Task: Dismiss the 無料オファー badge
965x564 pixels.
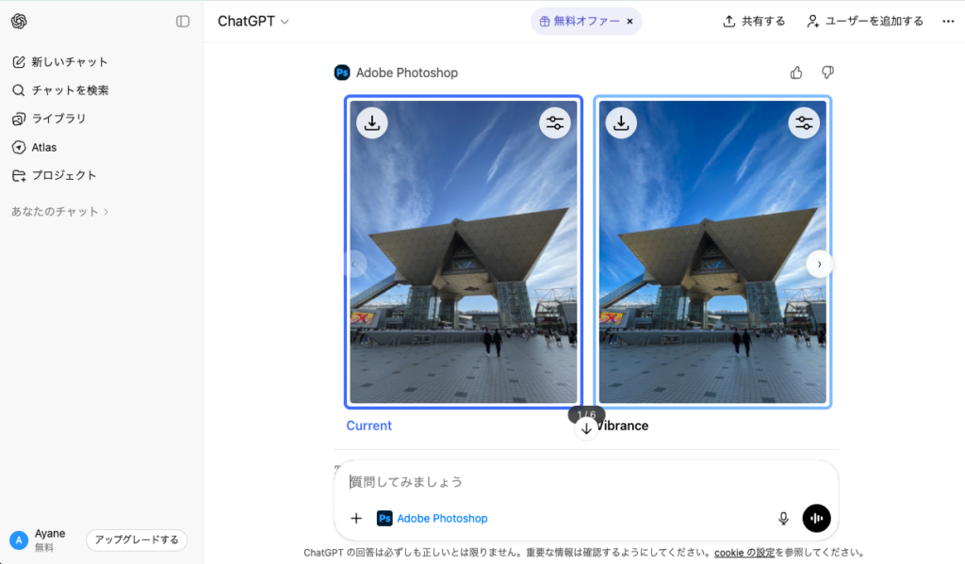Action: click(x=630, y=22)
